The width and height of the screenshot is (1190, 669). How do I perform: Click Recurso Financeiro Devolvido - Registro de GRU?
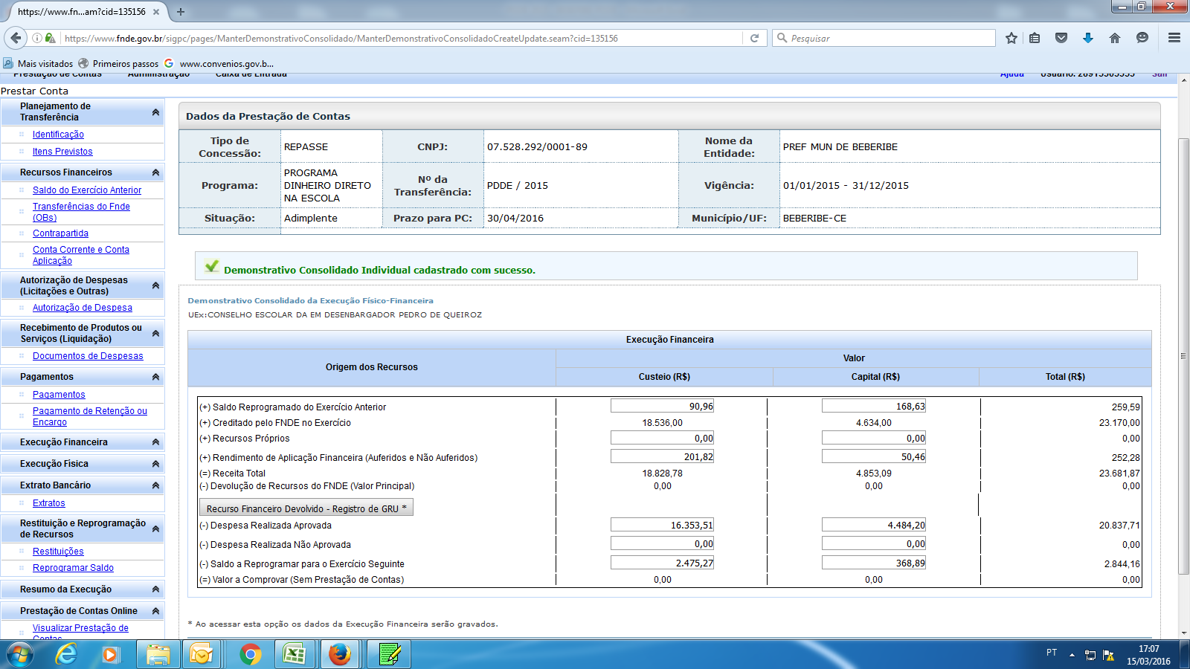(306, 508)
